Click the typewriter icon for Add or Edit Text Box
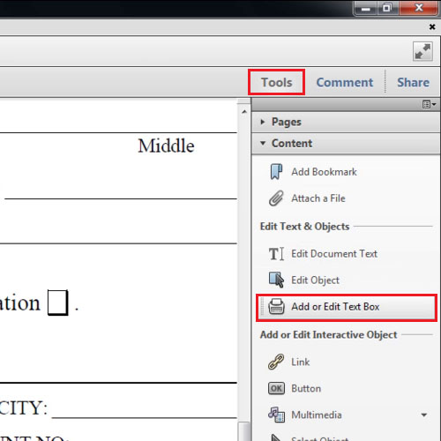This screenshot has width=441, height=441. tap(276, 307)
